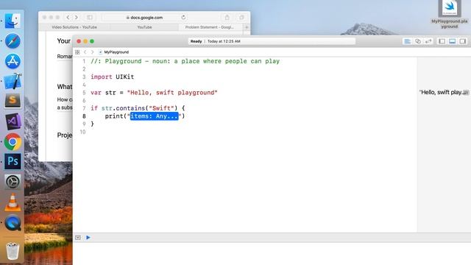Open VLC from the dock
The image size is (471, 265).
pos(13,202)
